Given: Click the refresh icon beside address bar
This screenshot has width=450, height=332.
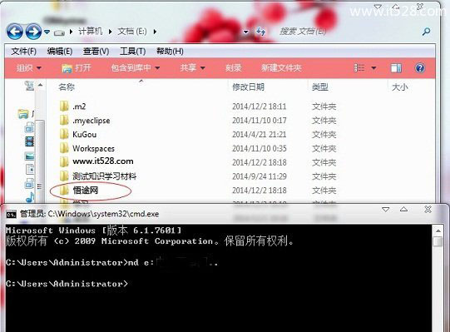Looking at the screenshot, I should [260, 32].
